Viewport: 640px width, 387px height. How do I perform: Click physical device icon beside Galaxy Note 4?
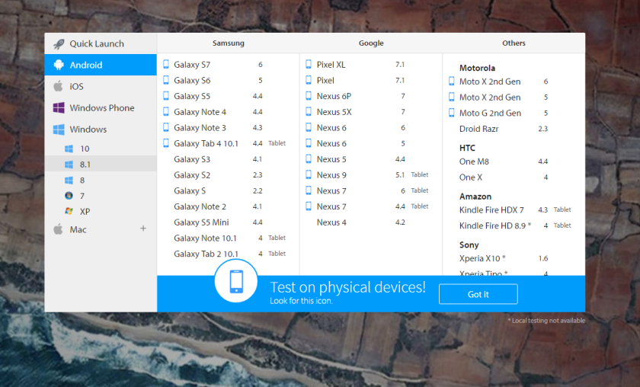[x=166, y=111]
